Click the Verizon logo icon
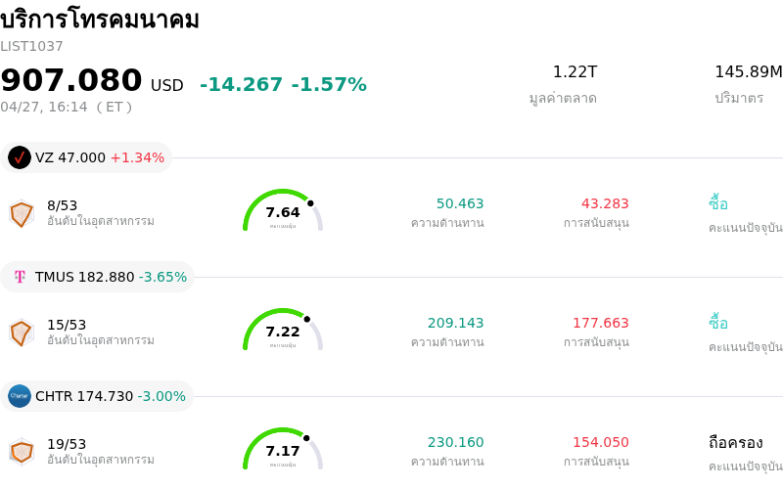Image resolution: width=783 pixels, height=488 pixels. [x=20, y=157]
